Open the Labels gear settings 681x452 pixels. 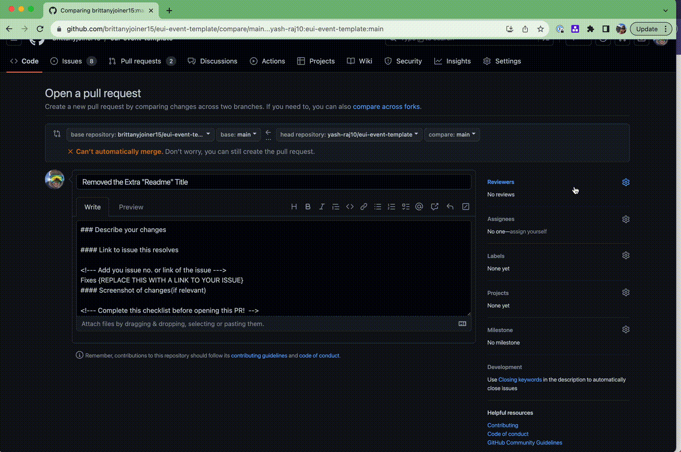626,255
